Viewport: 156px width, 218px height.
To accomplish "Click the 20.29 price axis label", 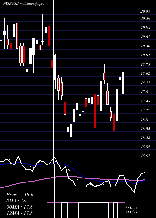I will pos(145,18).
